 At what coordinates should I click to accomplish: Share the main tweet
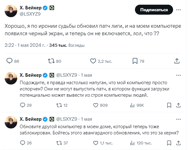click(177, 61)
